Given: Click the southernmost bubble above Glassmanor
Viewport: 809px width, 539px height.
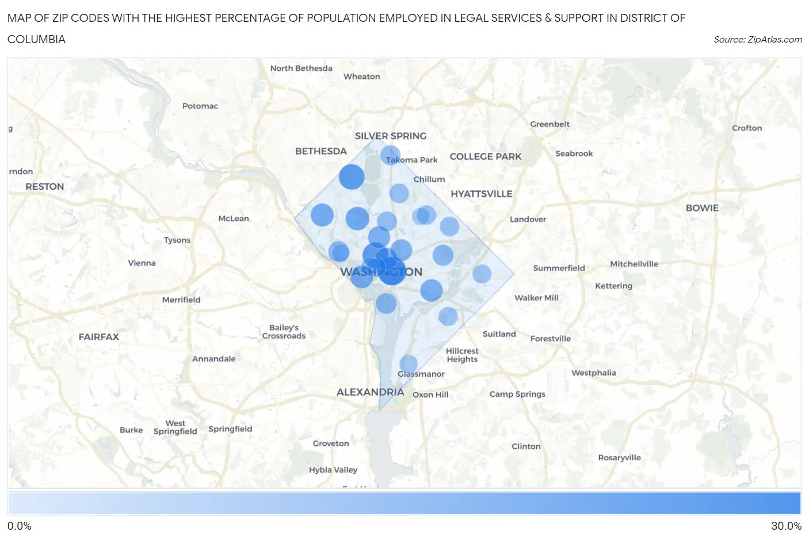Looking at the screenshot, I should click(x=409, y=364).
